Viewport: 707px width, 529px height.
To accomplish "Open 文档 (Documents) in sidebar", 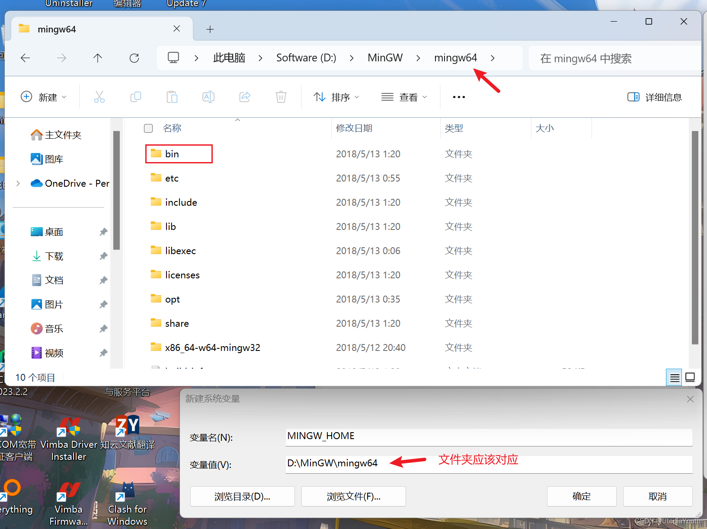I will [x=48, y=280].
